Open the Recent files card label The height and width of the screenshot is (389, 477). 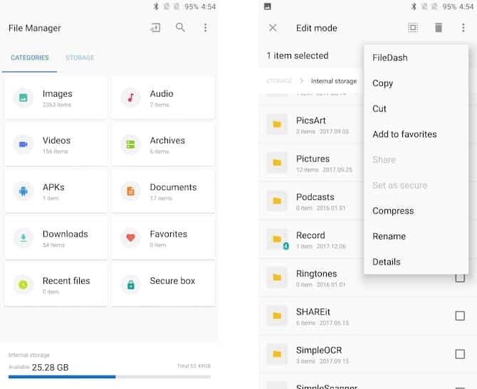coord(66,281)
